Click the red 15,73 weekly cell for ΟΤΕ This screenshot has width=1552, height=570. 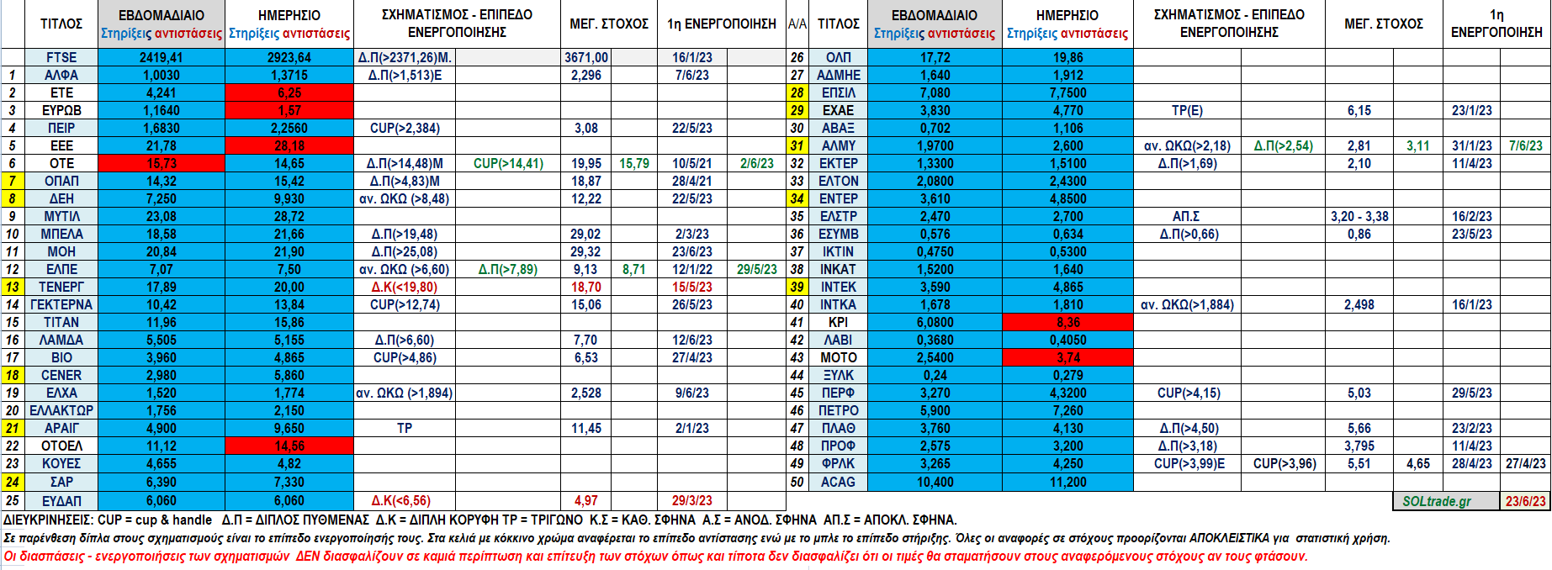[162, 163]
